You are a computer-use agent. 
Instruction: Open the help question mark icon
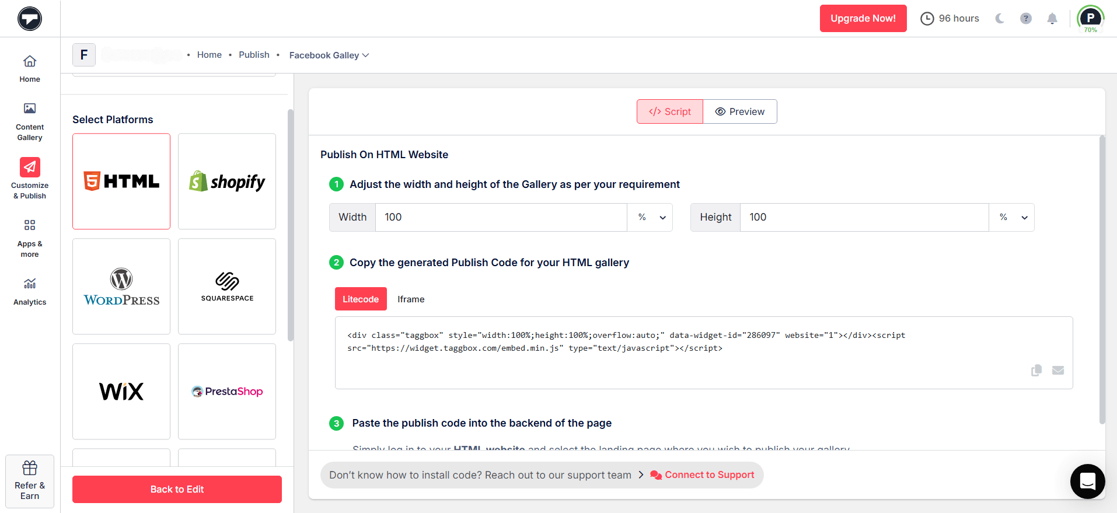(1026, 19)
